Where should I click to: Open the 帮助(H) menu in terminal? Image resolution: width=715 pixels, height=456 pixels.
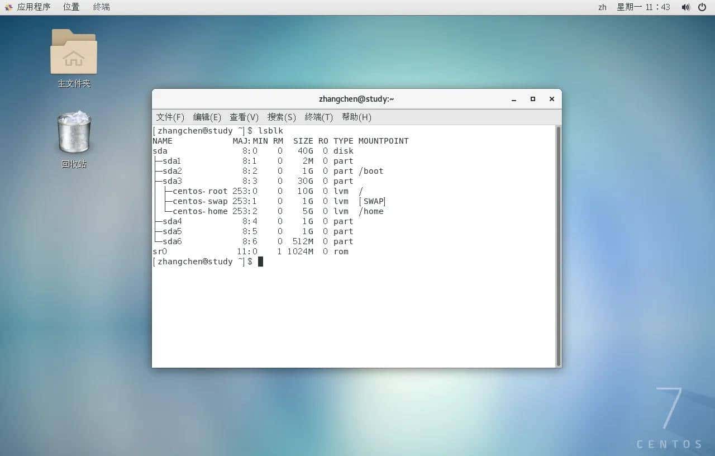[356, 117]
